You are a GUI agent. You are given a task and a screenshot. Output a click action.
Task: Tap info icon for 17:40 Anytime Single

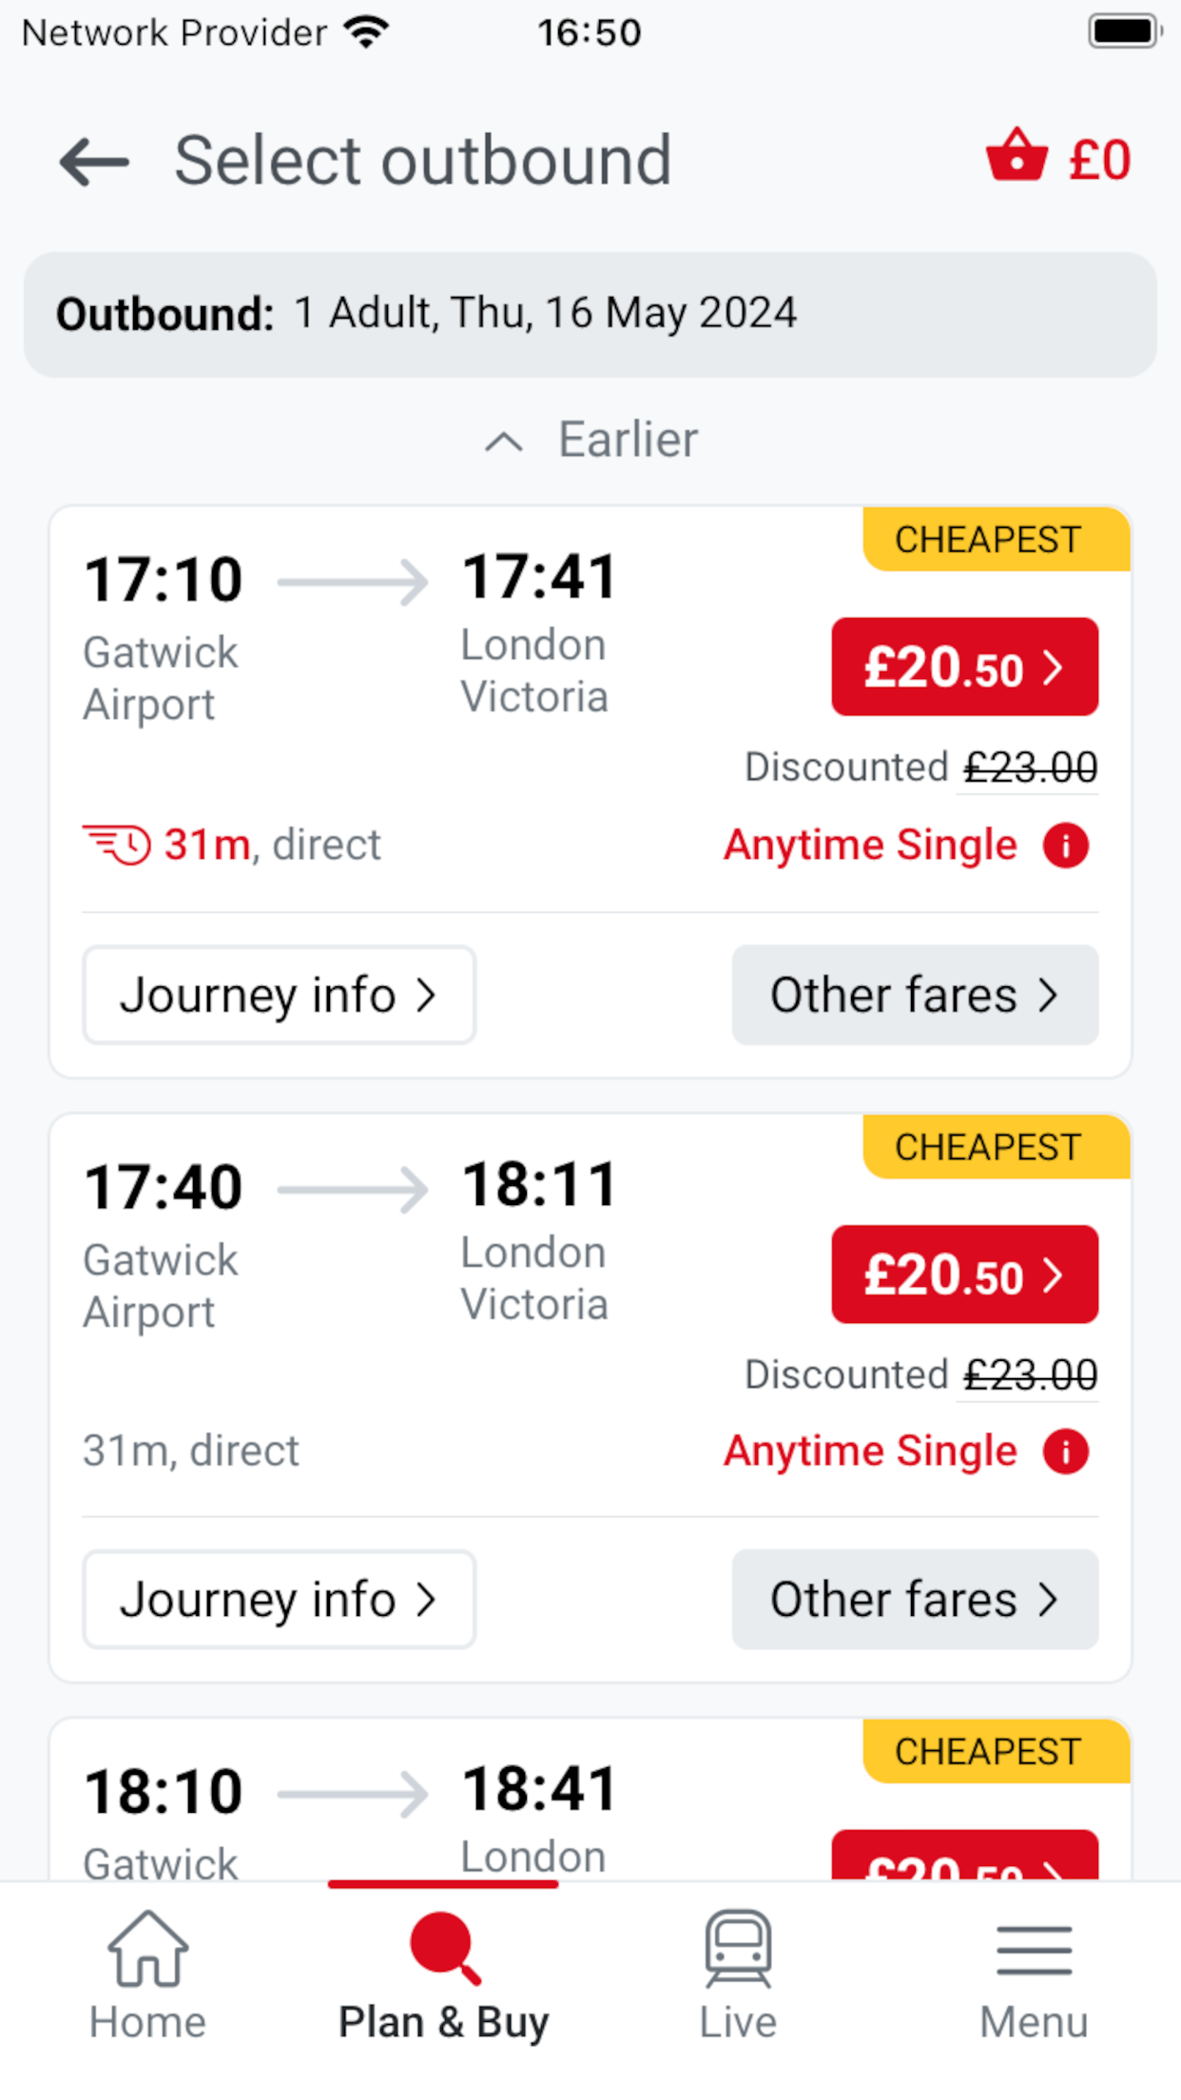coord(1065,1452)
